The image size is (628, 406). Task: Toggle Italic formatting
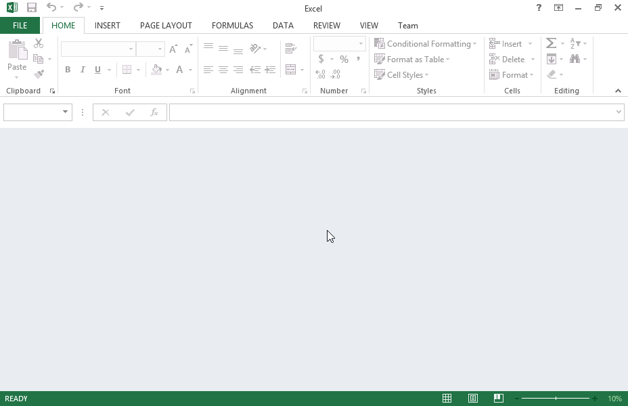83,70
